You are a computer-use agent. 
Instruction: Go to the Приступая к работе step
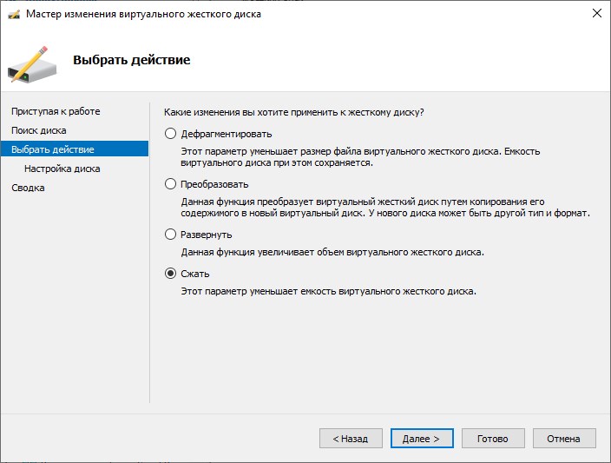pos(56,111)
